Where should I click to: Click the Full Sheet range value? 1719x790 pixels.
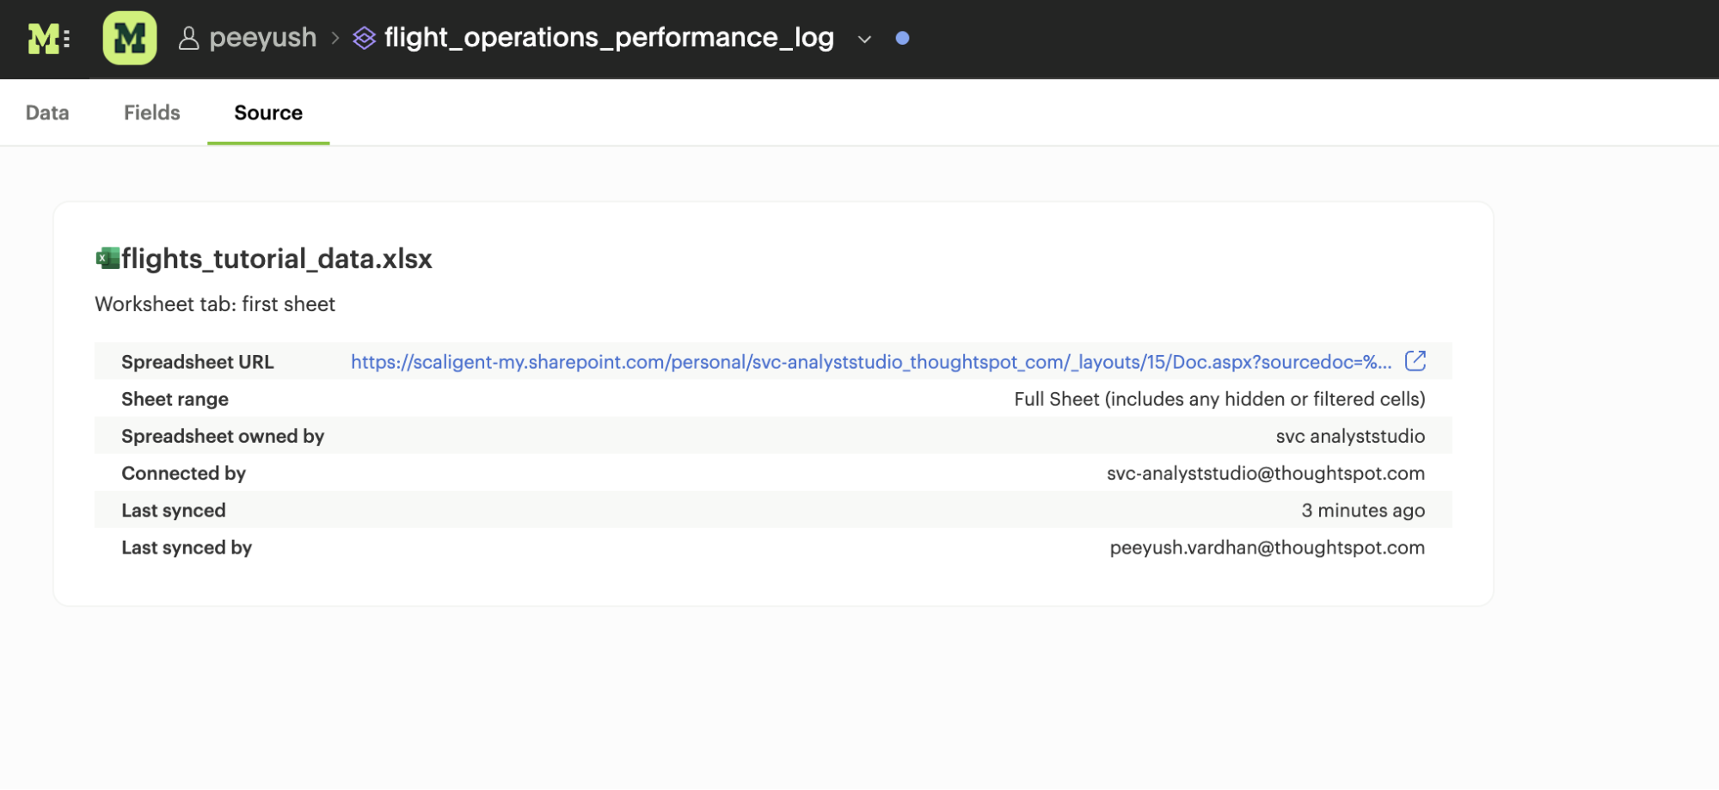tap(1219, 399)
